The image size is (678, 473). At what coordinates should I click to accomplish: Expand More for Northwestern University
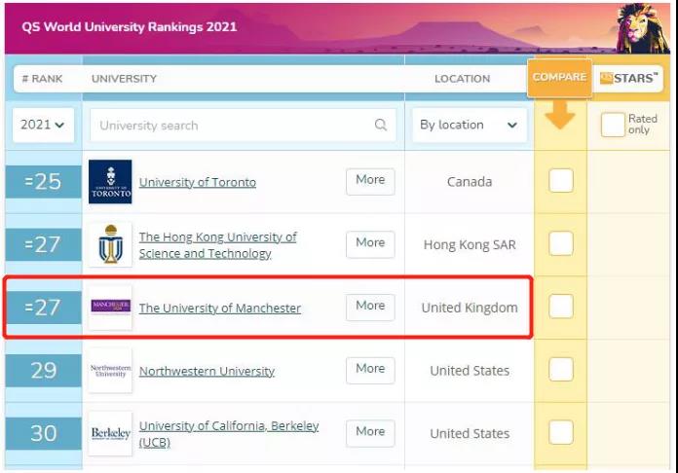370,369
